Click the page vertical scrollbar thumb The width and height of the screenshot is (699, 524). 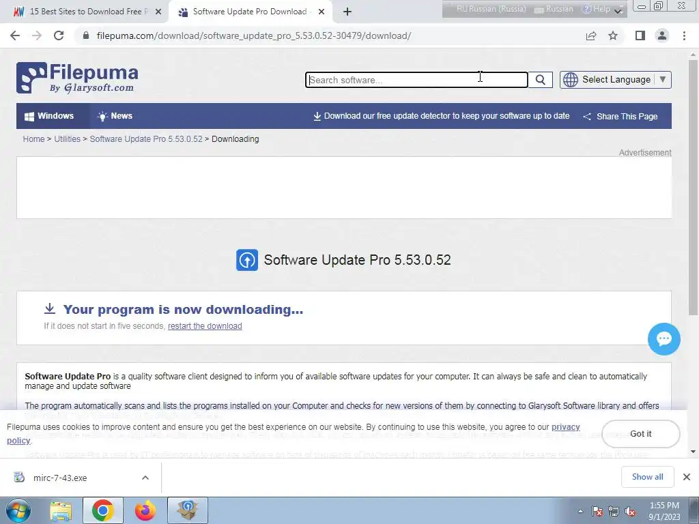pos(693,187)
